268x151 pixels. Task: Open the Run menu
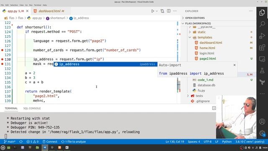click(x=31, y=5)
